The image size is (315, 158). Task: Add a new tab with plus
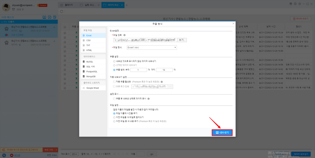126,5
